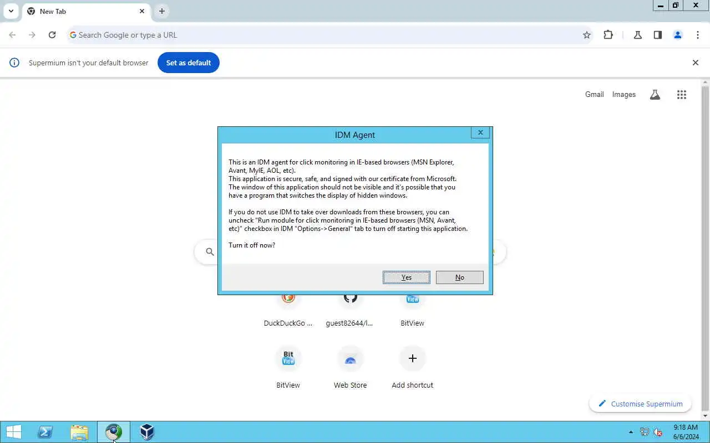Image resolution: width=710 pixels, height=443 pixels.
Task: Open the Google apps grid
Action: pos(682,95)
